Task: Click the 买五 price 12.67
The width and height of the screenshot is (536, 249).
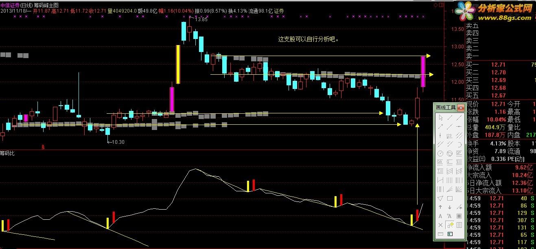Action: coord(498,96)
